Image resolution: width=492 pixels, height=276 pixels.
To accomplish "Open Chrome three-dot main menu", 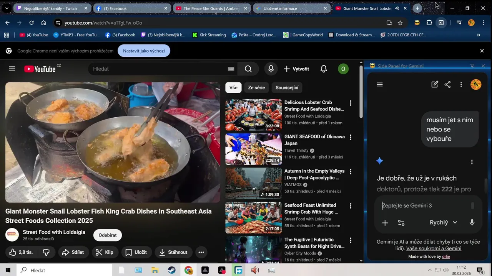I will coord(483,23).
